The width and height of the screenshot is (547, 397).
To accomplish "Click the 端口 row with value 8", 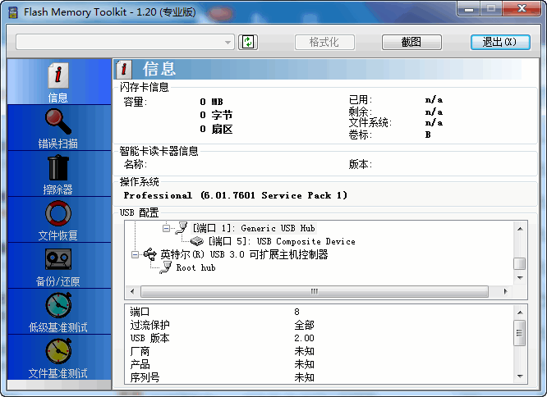I will (319, 312).
